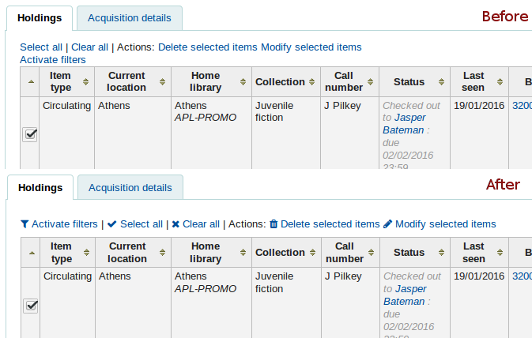
Task: Sort by Home library in the After table
Action: [206, 253]
